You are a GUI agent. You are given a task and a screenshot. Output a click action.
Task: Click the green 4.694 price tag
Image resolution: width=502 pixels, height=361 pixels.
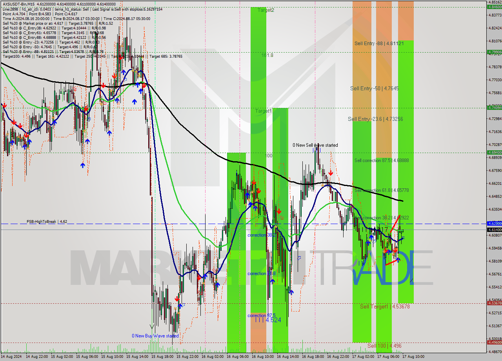(494, 152)
